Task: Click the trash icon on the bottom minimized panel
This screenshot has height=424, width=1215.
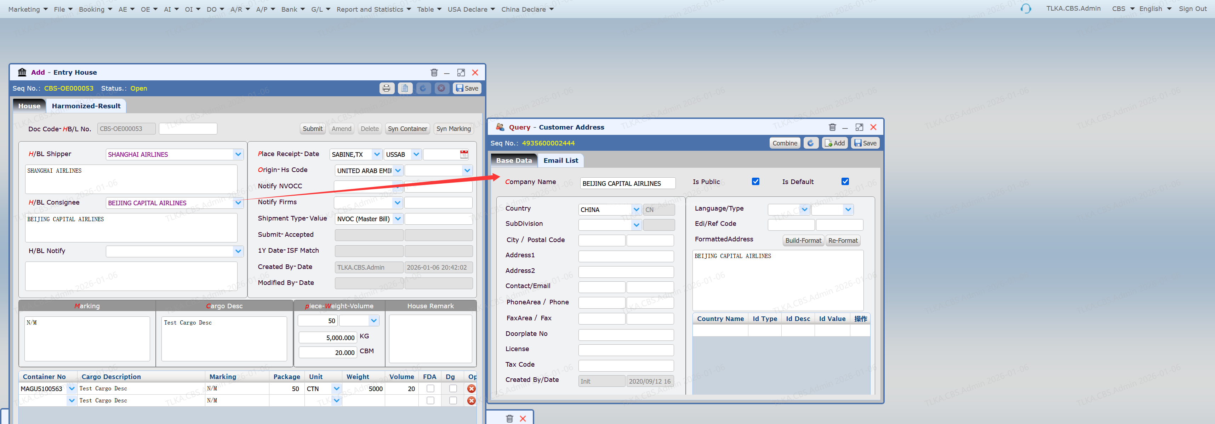Action: click(509, 418)
